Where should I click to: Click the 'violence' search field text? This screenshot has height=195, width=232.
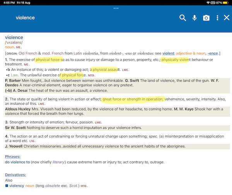[25, 18]
